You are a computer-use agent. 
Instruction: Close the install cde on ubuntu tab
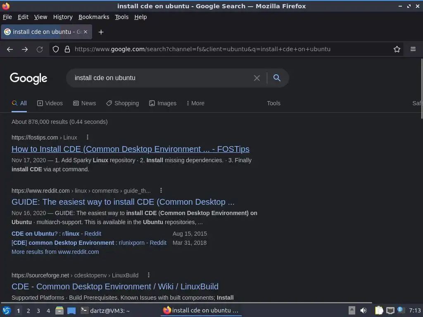86,32
